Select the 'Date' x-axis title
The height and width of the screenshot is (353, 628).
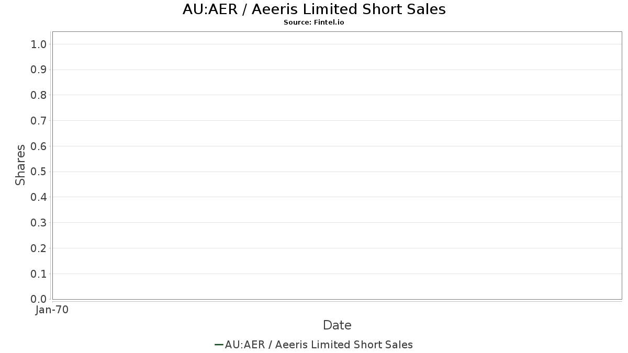(337, 325)
